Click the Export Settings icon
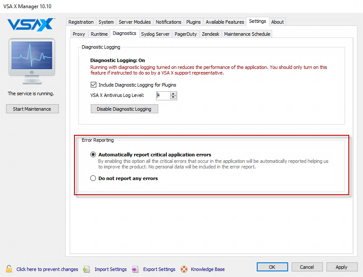Viewport: 363px width, 277px height. pos(135,269)
